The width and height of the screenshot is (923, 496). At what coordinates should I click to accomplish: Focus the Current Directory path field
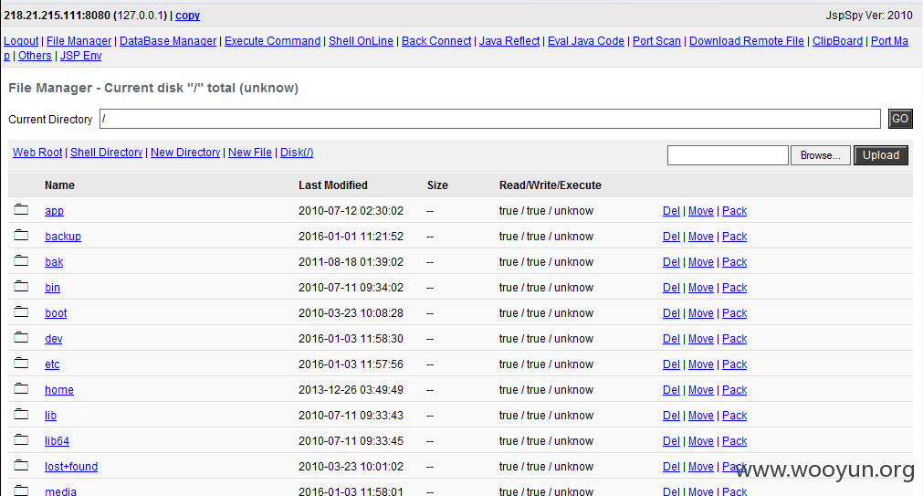click(489, 119)
